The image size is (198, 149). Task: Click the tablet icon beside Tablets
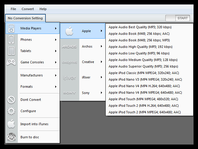point(11,51)
